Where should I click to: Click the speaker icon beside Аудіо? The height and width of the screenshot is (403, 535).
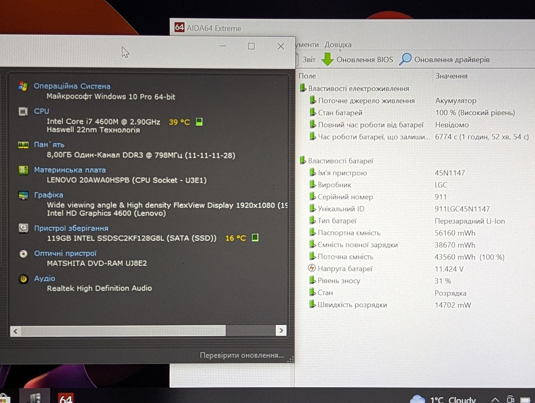pos(23,279)
